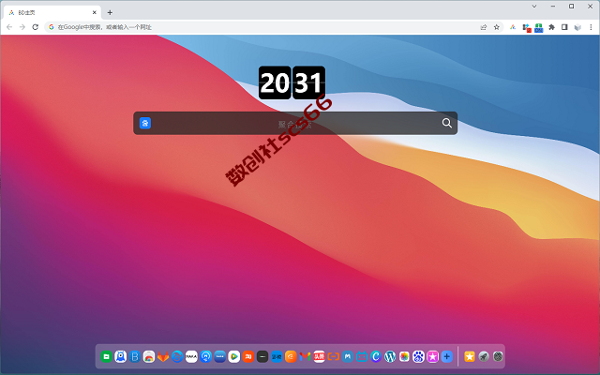The image size is (600, 375).
Task: Open the blue letter M dock icon
Action: tap(348, 356)
